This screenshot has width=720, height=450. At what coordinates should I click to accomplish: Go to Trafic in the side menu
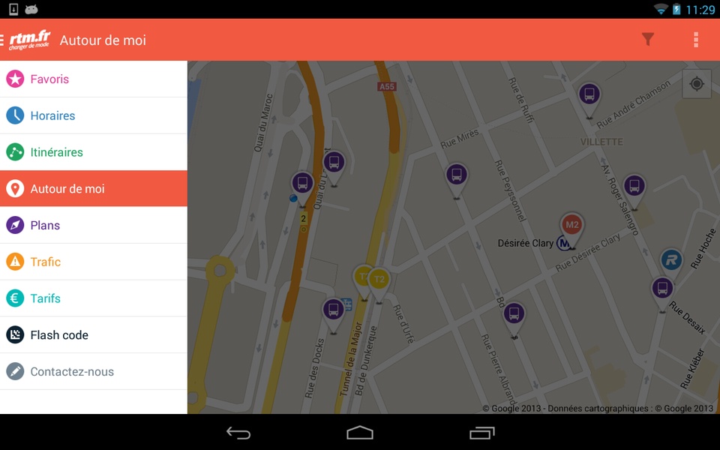click(x=94, y=262)
